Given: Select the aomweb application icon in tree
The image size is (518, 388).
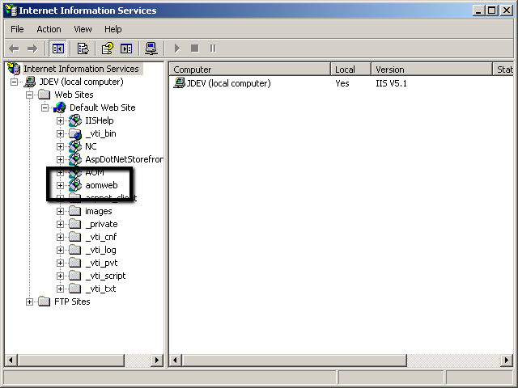Looking at the screenshot, I should tap(75, 185).
